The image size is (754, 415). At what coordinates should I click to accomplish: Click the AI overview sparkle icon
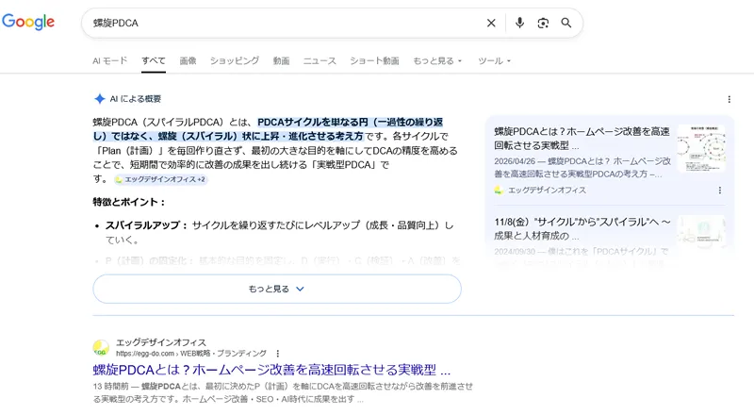[x=100, y=99]
